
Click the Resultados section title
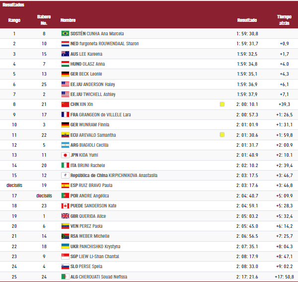(13, 4)
